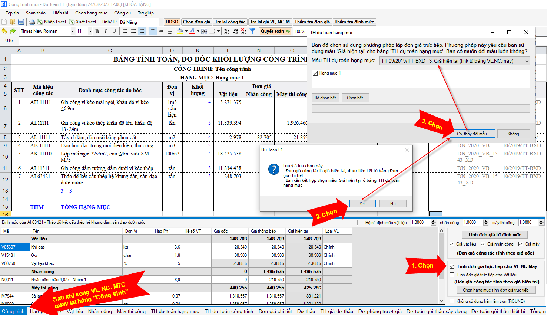547x315 pixels.
Task: Align cell content to middle
Action: click(161, 31)
